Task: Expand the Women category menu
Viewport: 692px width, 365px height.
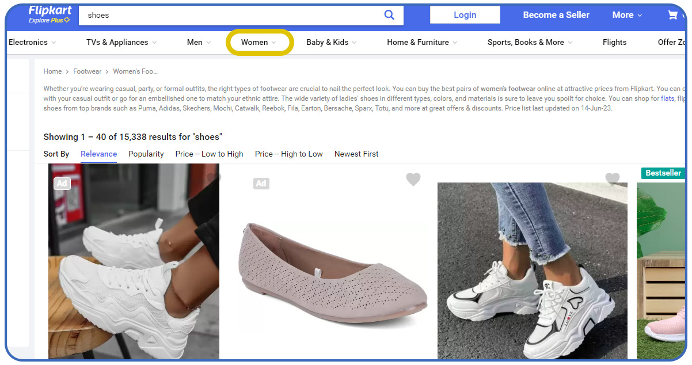Action: (258, 42)
